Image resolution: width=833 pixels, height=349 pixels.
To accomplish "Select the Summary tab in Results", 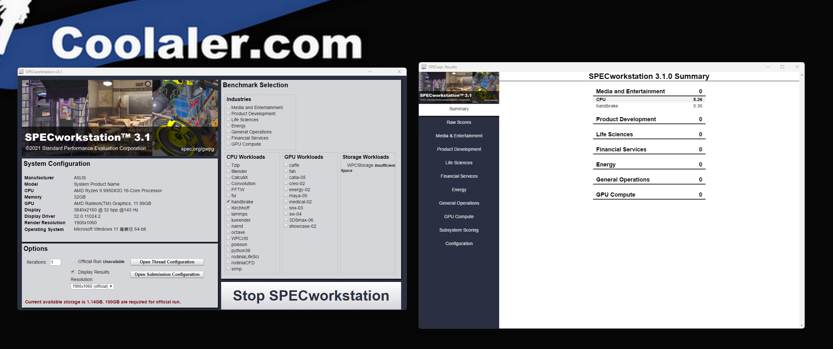I will click(459, 109).
